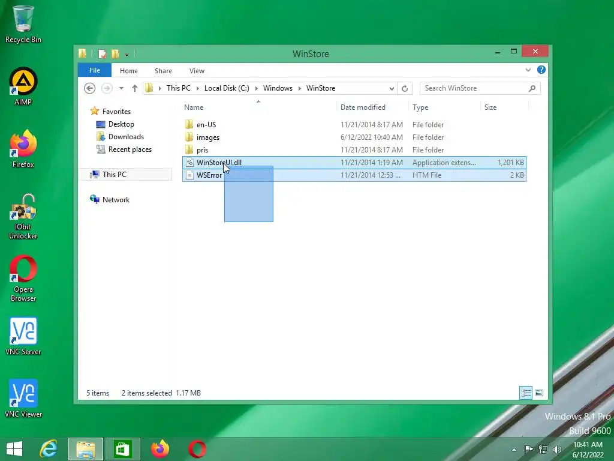Screen dimensions: 614x461
Task: Select the en-US folder
Action: point(354,125)
